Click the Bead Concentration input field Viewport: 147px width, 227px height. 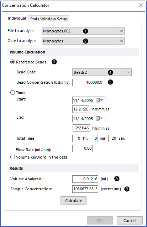[x=88, y=82]
